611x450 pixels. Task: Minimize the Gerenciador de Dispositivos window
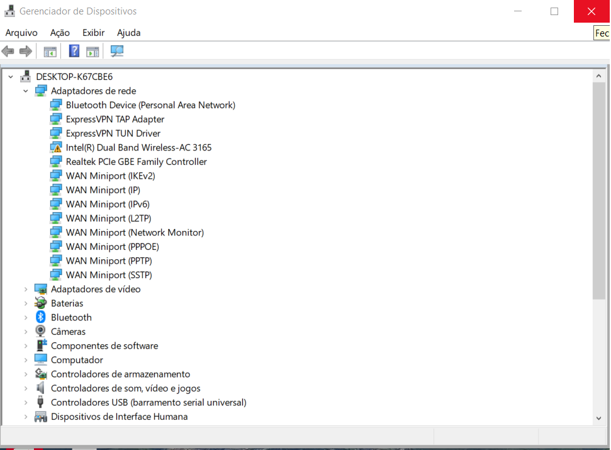click(518, 11)
